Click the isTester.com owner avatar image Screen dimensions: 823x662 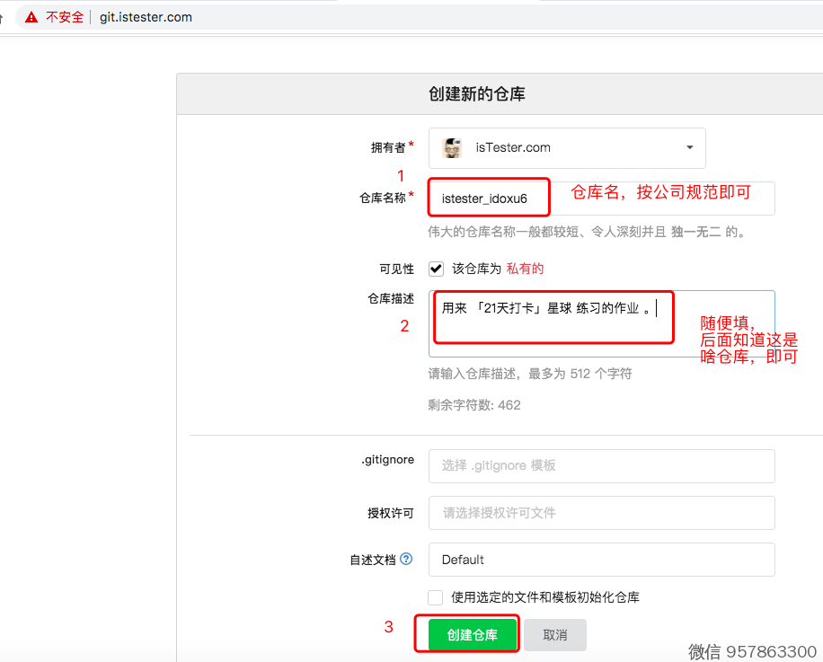[x=454, y=148]
